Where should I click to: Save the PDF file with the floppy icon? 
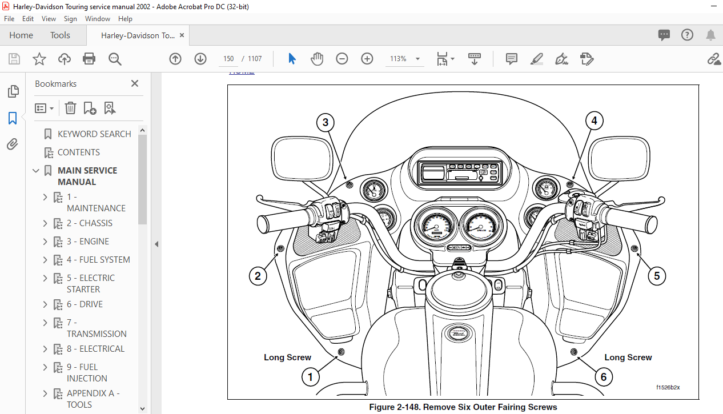(14, 59)
